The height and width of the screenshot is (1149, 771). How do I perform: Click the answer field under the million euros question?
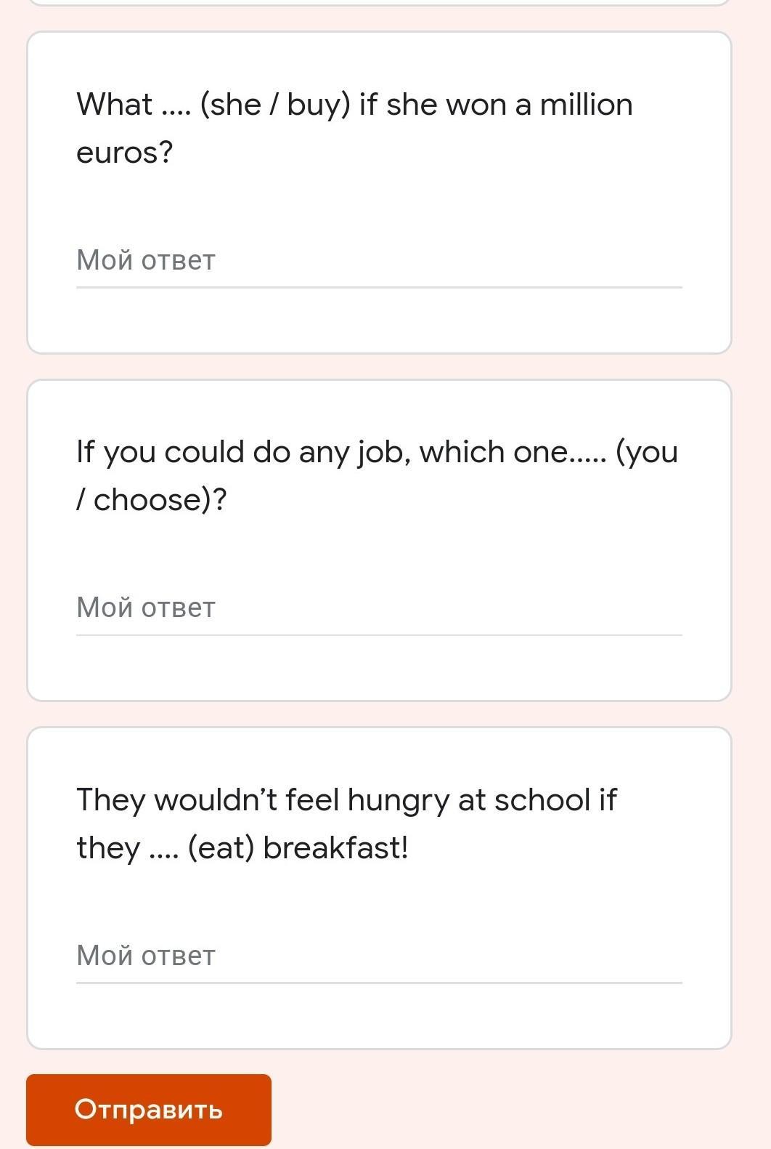pos(378,261)
